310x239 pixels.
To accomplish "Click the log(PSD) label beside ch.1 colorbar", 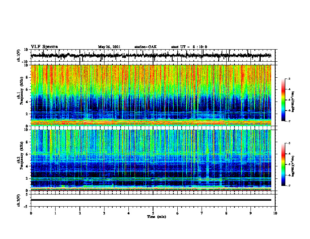I will coord(293,102).
